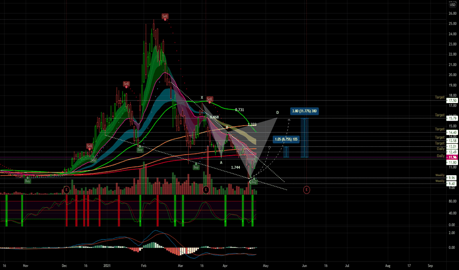Click harmonic pattern point A label

(x=221, y=163)
